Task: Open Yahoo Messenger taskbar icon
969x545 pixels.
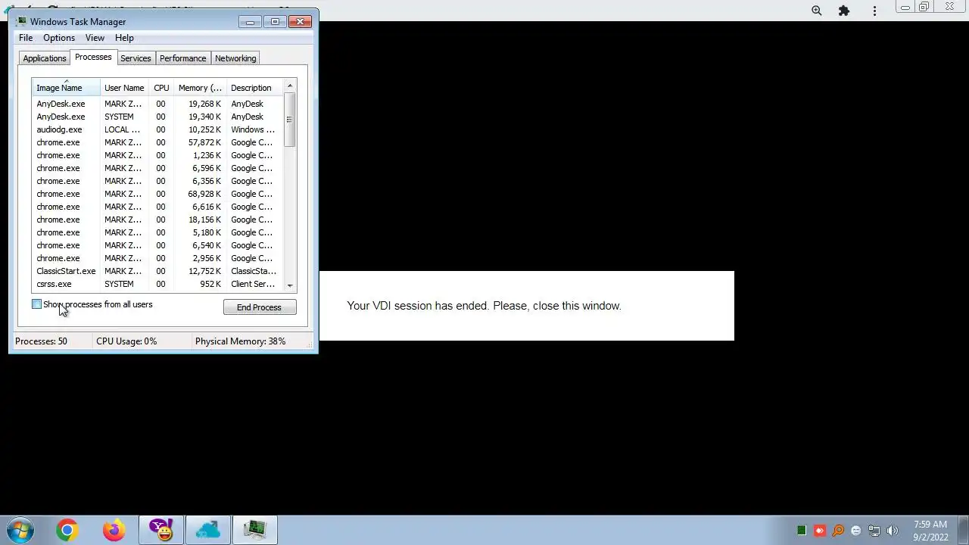Action: click(160, 530)
